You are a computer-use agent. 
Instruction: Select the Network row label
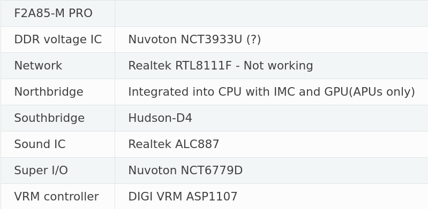coord(38,66)
